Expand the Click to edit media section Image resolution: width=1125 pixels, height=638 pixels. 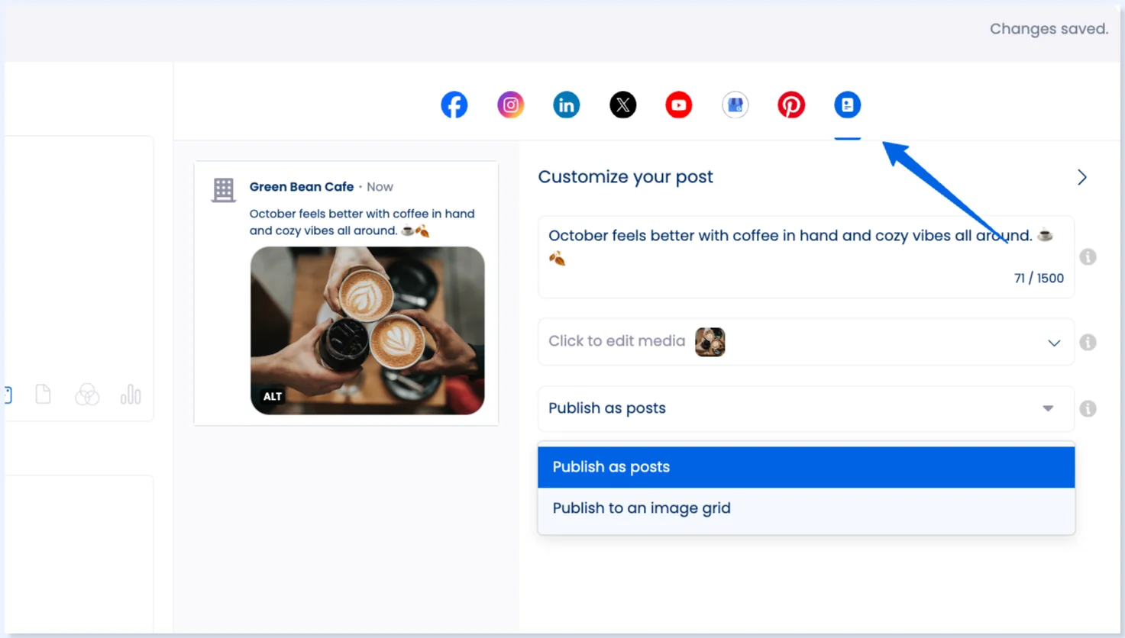pyautogui.click(x=806, y=342)
